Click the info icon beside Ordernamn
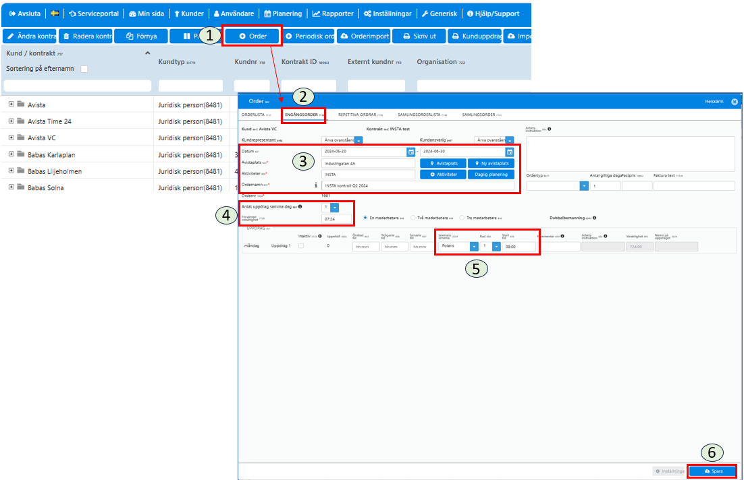Screen dimensions: 744x480 (x=316, y=185)
